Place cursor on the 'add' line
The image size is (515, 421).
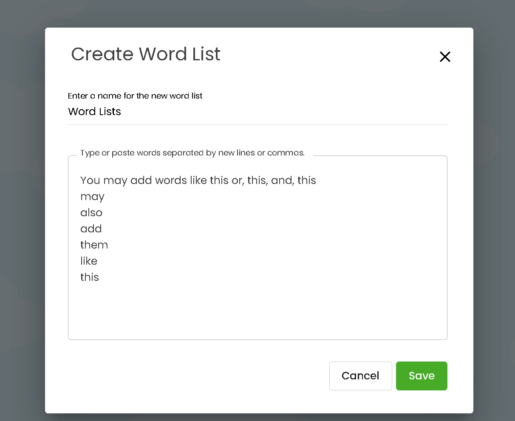click(91, 229)
